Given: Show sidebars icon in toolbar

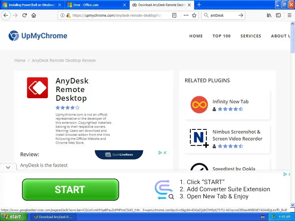Looking at the screenshot, I should click(278, 16).
